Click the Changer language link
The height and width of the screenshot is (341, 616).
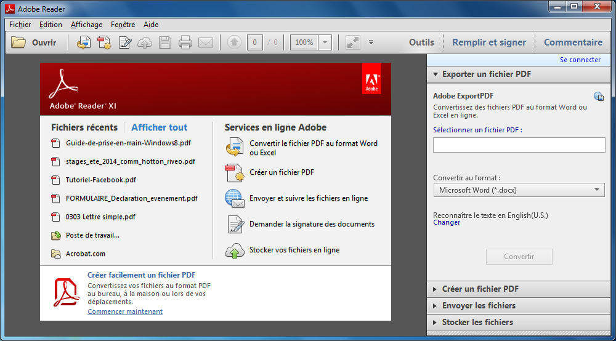447,222
